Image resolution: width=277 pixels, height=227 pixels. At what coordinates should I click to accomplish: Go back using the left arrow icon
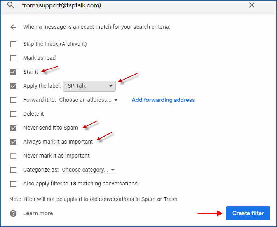13,27
